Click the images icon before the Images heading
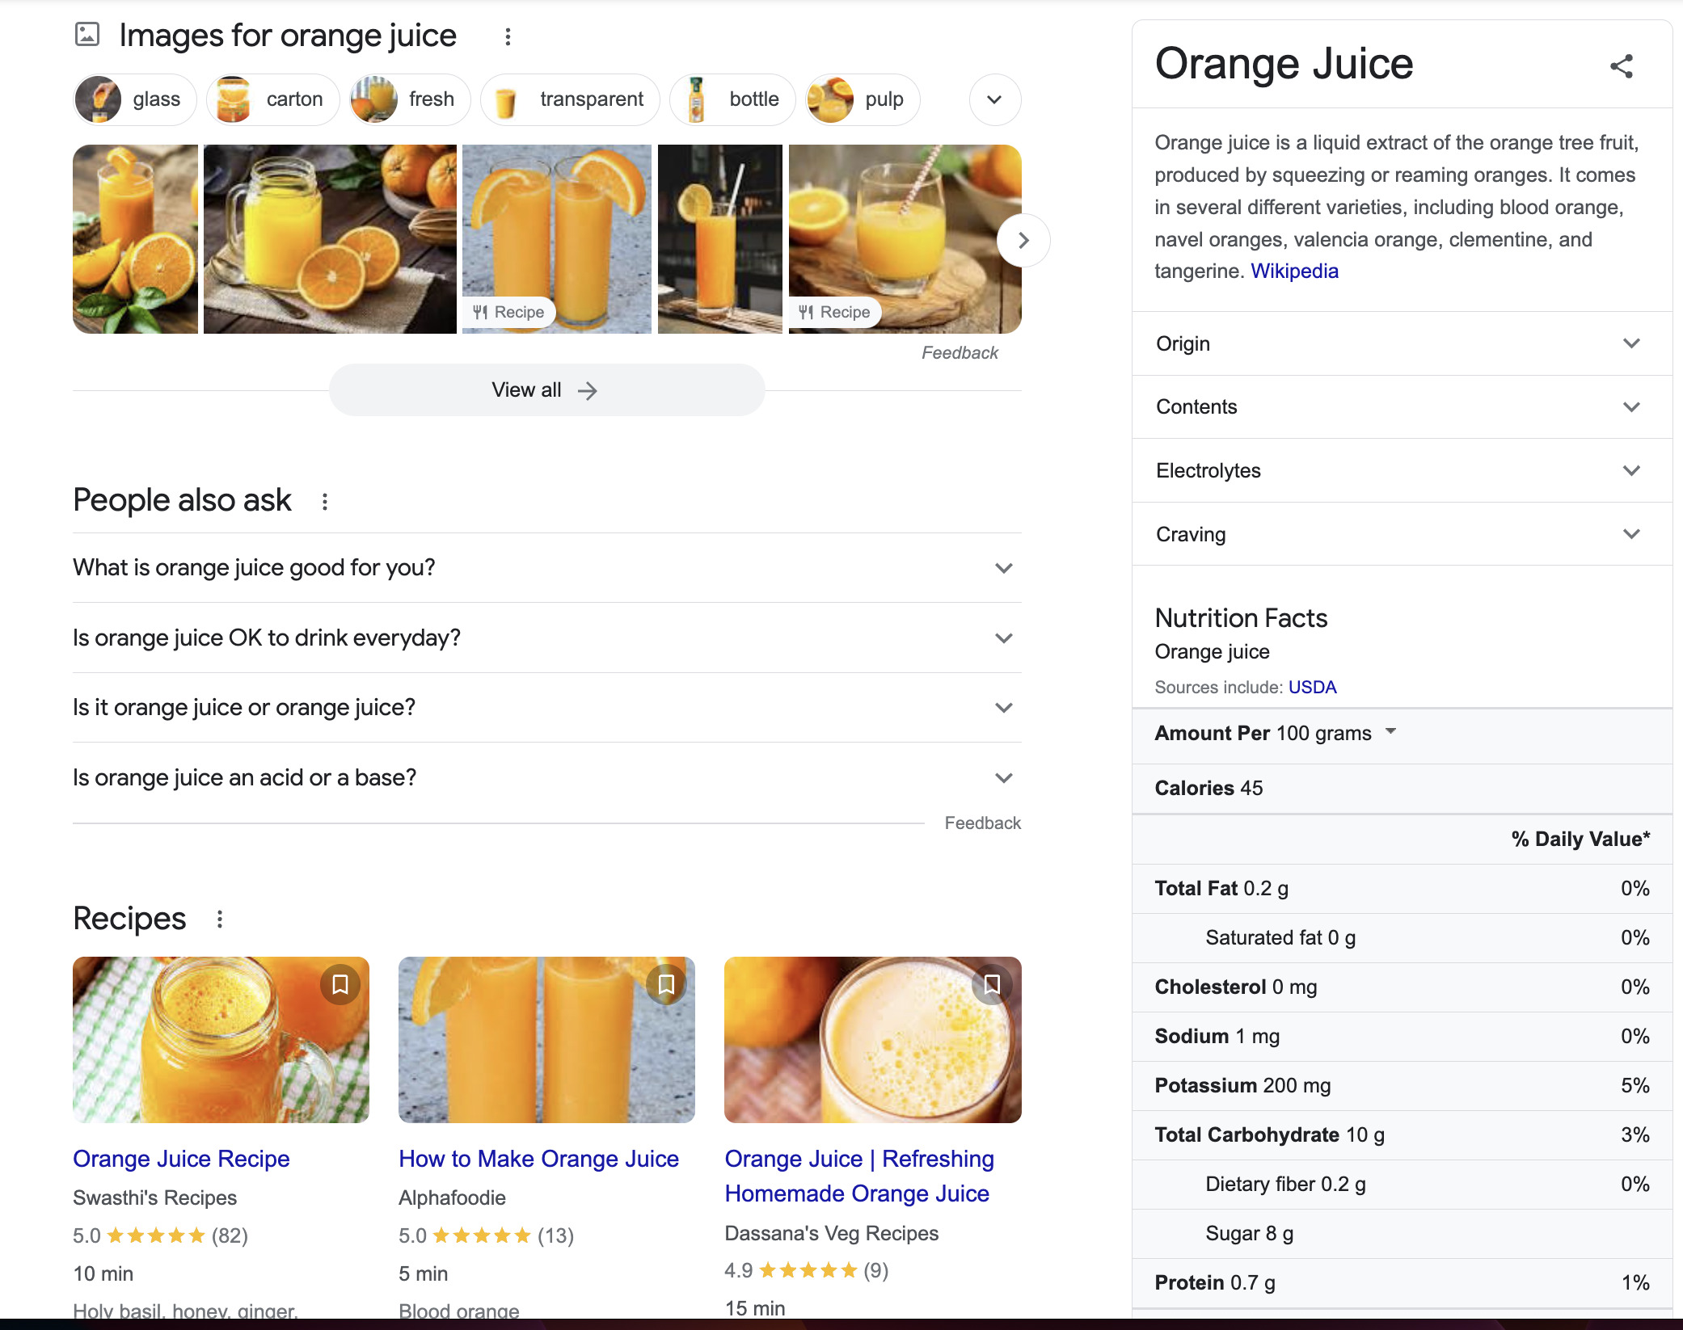Screen dimensions: 1683x1330 [86, 35]
